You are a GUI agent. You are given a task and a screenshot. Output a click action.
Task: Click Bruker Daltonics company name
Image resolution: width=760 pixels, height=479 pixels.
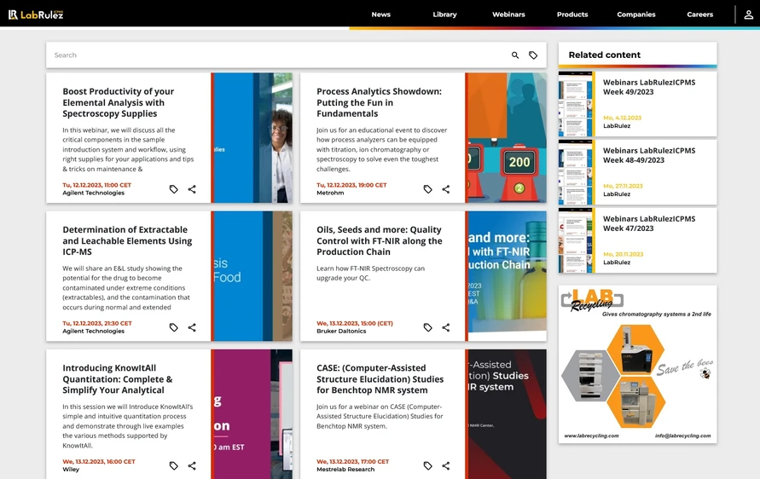click(x=341, y=332)
